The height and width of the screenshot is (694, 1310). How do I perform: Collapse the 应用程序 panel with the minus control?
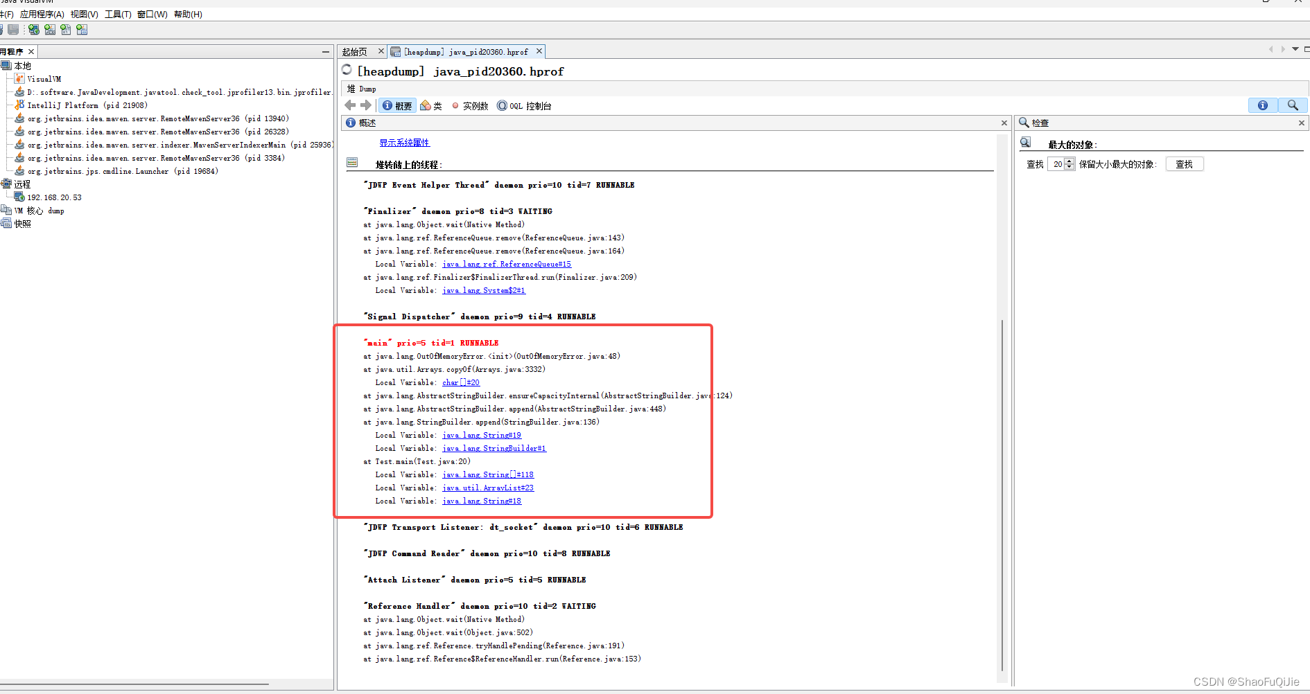coord(325,51)
